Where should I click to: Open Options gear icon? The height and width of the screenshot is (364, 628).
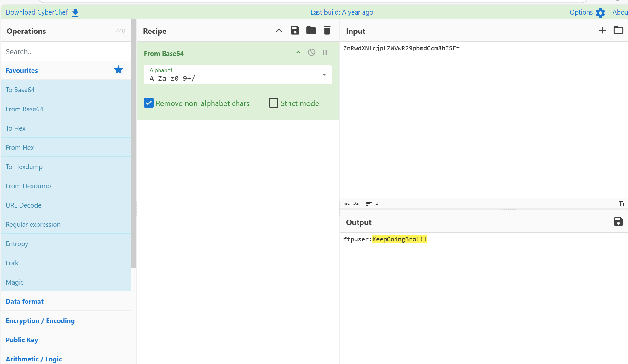tap(600, 13)
